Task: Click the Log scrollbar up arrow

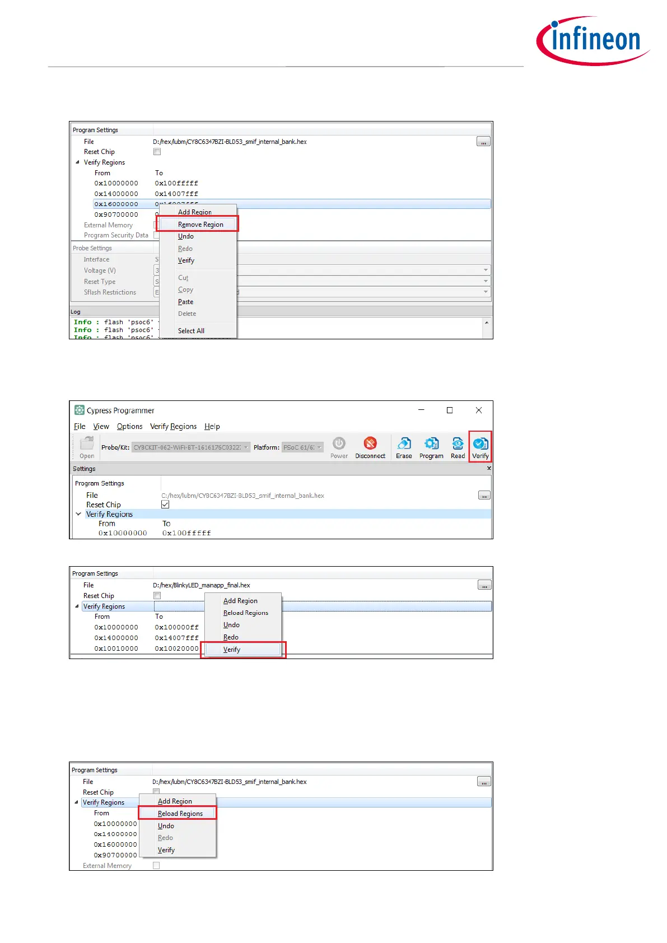Action: coord(487,323)
